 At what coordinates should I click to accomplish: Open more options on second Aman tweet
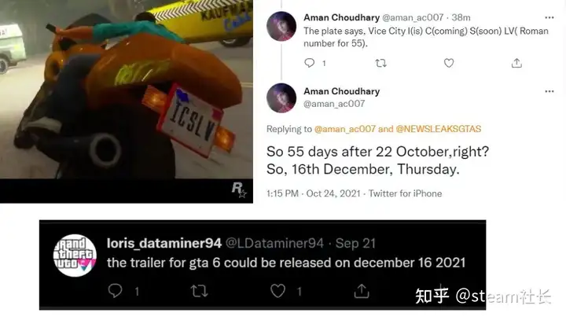click(x=549, y=91)
